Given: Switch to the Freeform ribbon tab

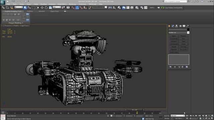Looking at the screenshot, I should [30, 11].
